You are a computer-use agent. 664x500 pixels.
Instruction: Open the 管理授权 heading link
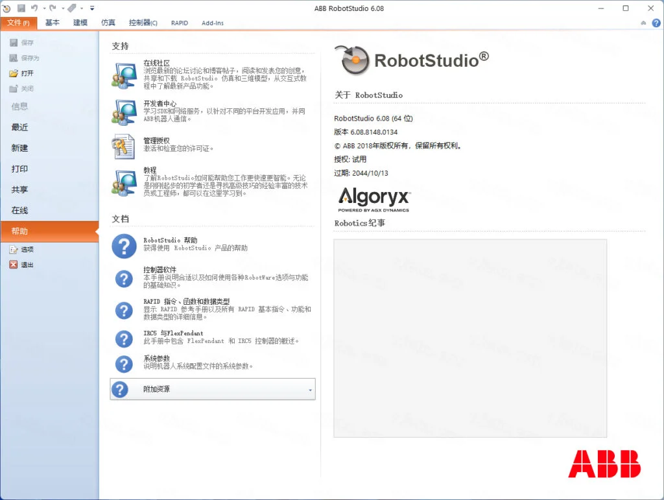click(157, 140)
